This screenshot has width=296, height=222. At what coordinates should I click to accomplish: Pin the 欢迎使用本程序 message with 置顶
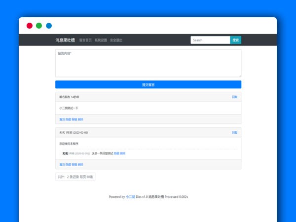62,164
